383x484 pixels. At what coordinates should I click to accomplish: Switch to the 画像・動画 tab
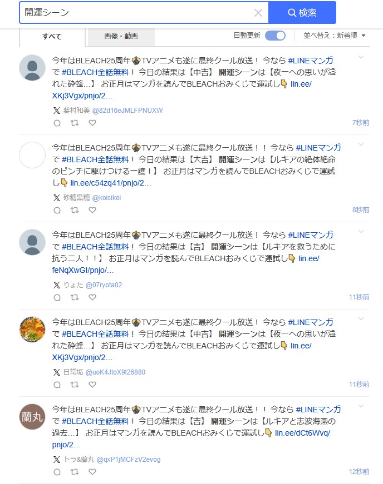(121, 36)
